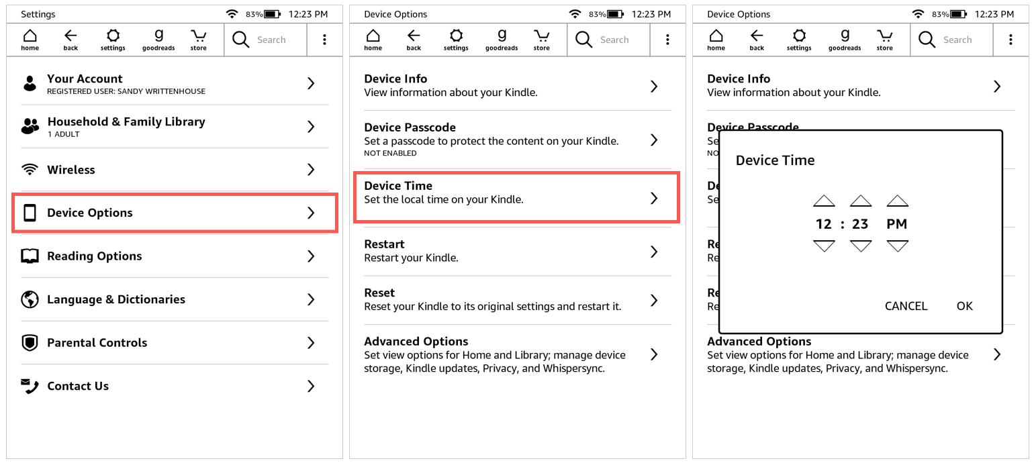Image resolution: width=1034 pixels, height=463 pixels.
Task: Open goodreads in Settings screen toolbar
Action: 158,40
